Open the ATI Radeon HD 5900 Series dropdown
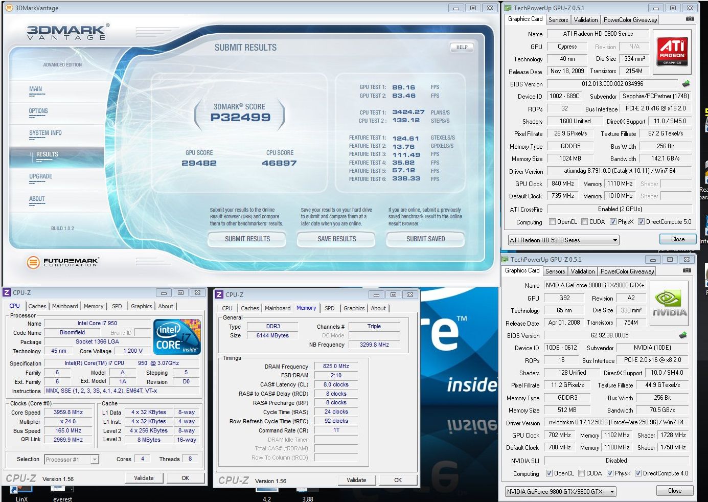708x502 pixels. 563,240
